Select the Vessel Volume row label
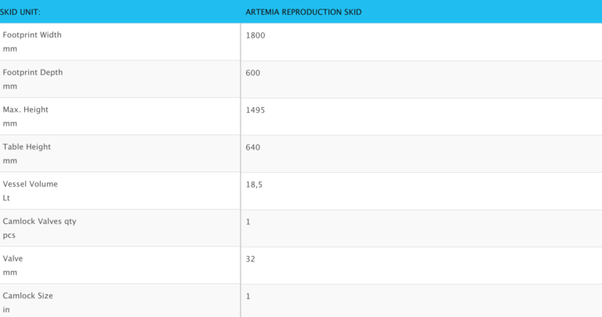 click(x=30, y=184)
